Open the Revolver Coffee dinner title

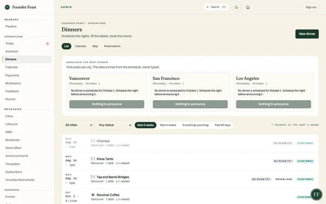click(108, 195)
